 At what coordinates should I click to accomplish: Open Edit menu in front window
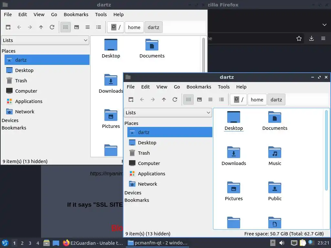click(x=145, y=87)
